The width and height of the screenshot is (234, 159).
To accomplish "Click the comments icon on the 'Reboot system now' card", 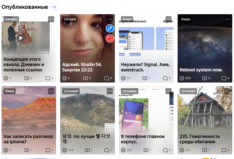I will tap(224, 78).
